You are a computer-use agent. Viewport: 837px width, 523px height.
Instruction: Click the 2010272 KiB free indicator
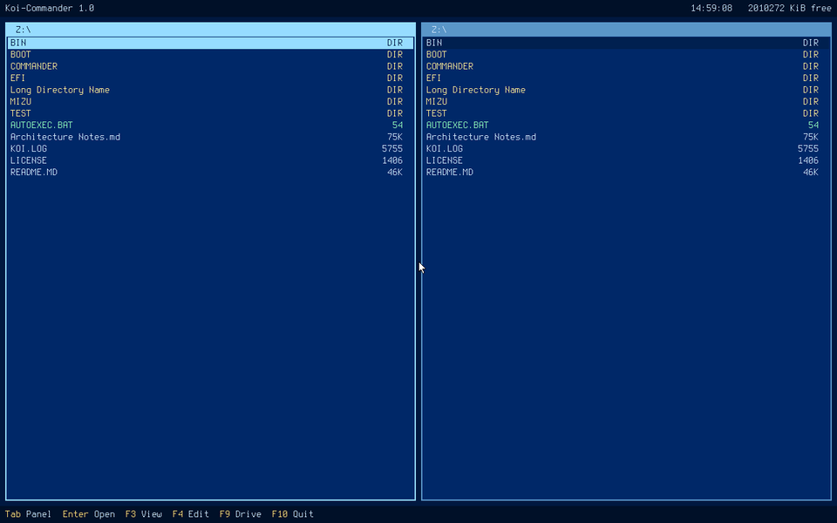[x=790, y=8]
